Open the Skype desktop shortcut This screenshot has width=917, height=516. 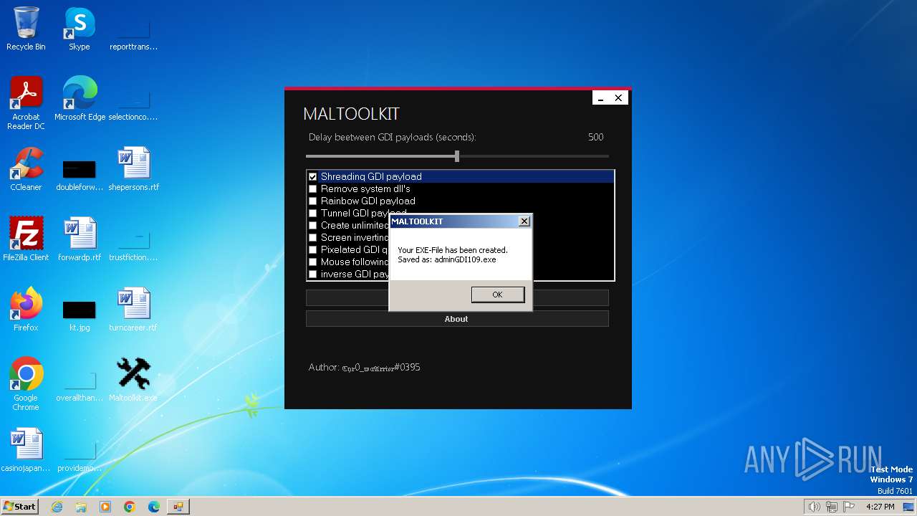[79, 29]
